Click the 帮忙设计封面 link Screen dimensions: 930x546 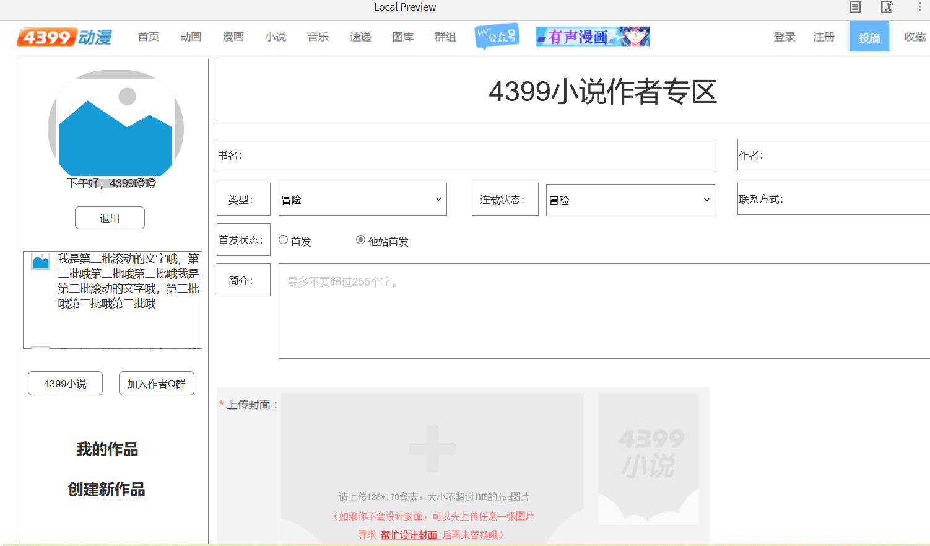point(409,535)
